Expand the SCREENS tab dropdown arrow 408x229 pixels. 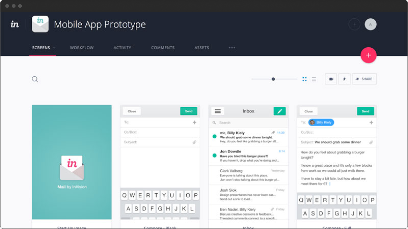[54, 48]
